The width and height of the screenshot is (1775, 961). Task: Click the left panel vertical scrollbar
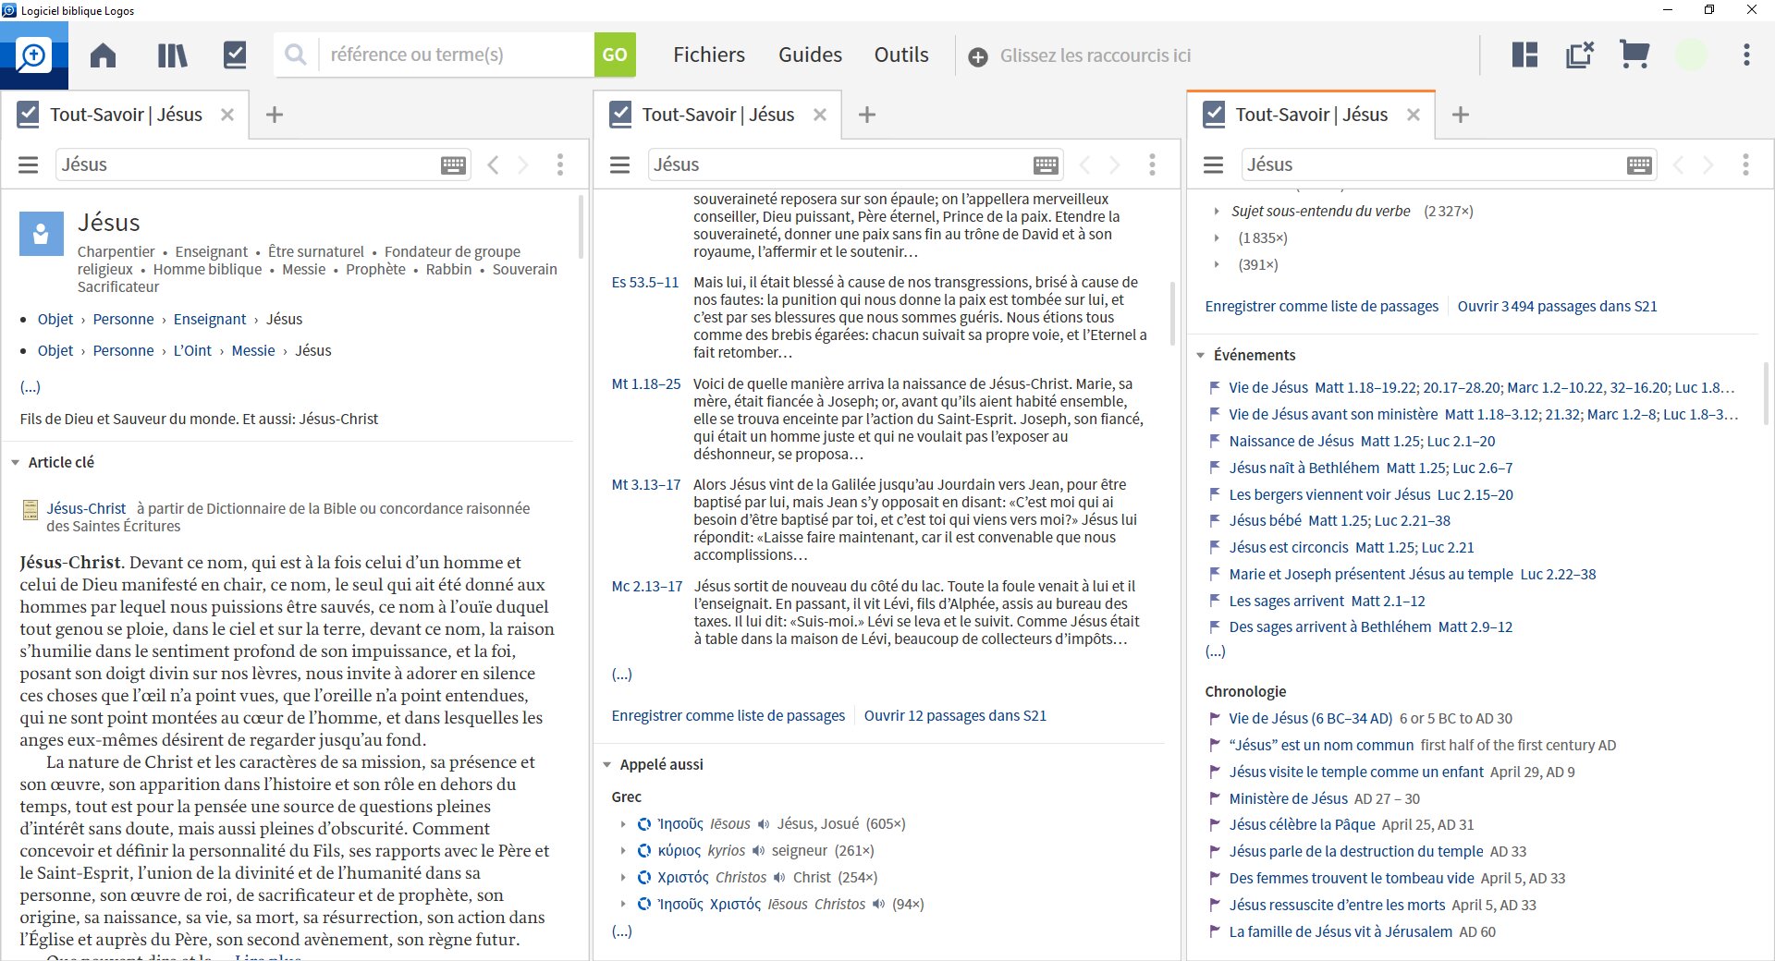click(581, 226)
